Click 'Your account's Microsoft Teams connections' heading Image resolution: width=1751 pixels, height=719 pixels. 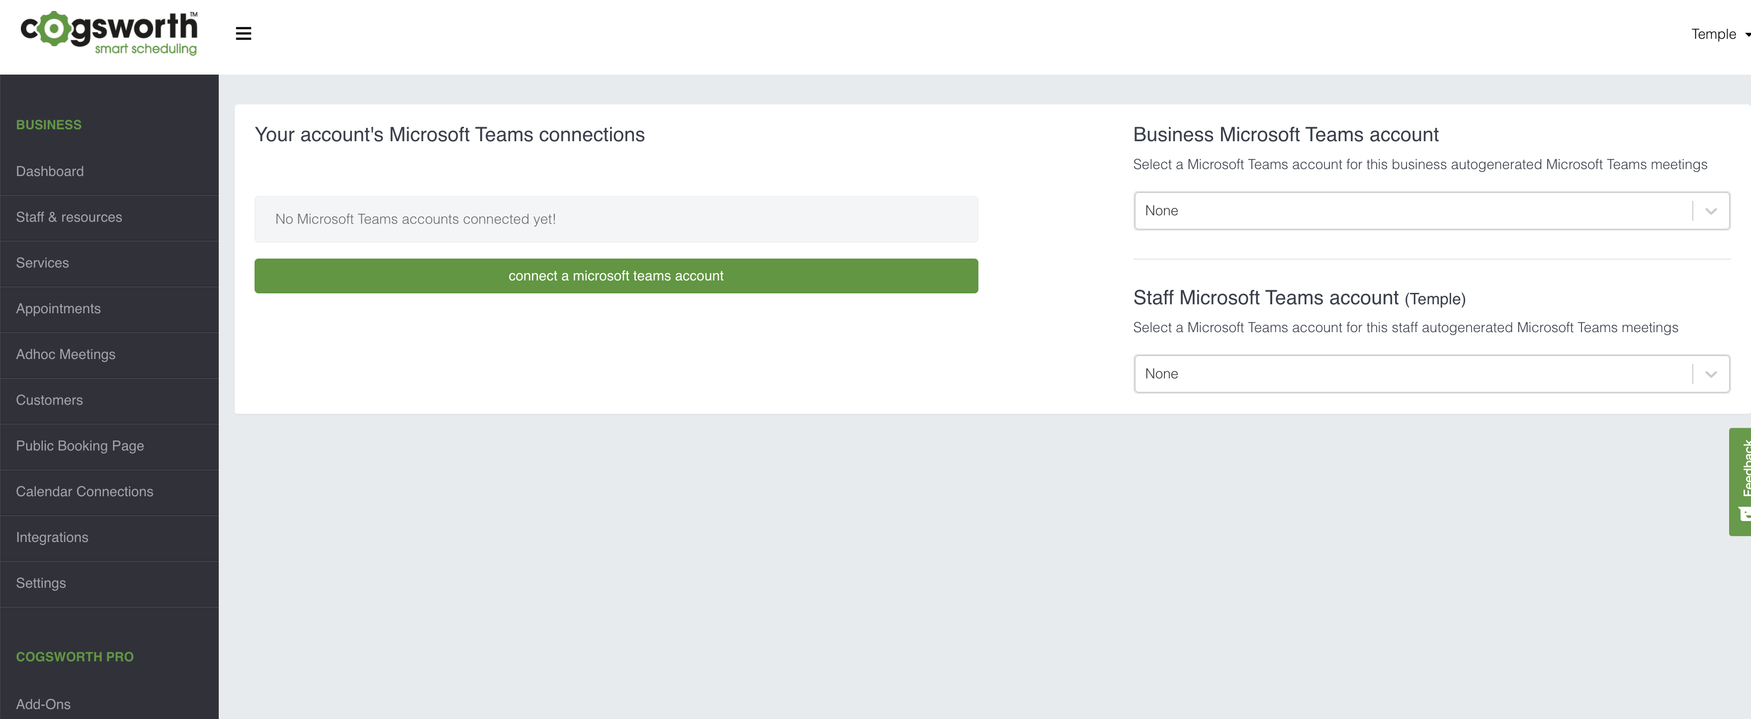coord(449,135)
